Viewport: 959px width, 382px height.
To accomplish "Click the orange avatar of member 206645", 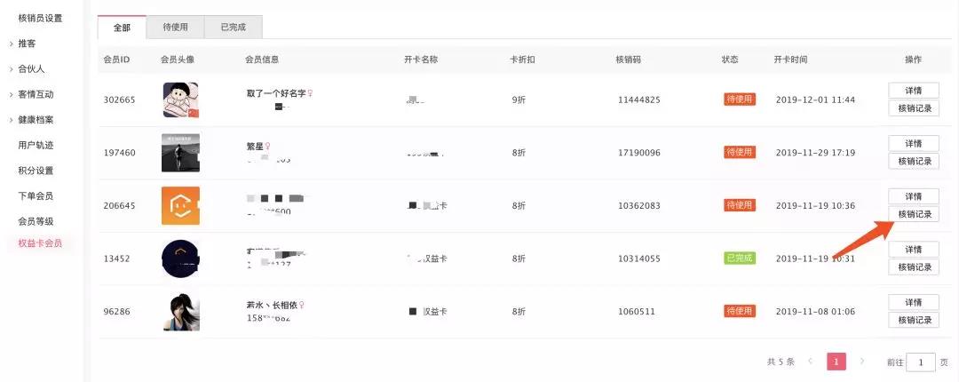I will 180,205.
